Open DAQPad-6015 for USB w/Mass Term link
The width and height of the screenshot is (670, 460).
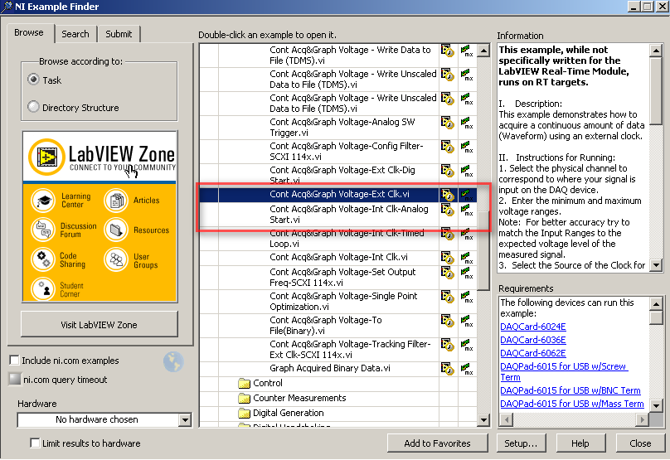(571, 404)
